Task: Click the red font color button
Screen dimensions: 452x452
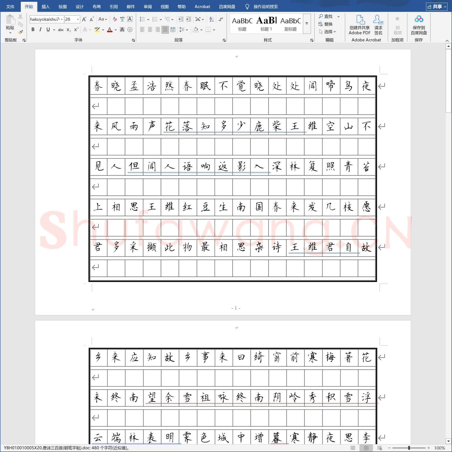Action: (110, 30)
